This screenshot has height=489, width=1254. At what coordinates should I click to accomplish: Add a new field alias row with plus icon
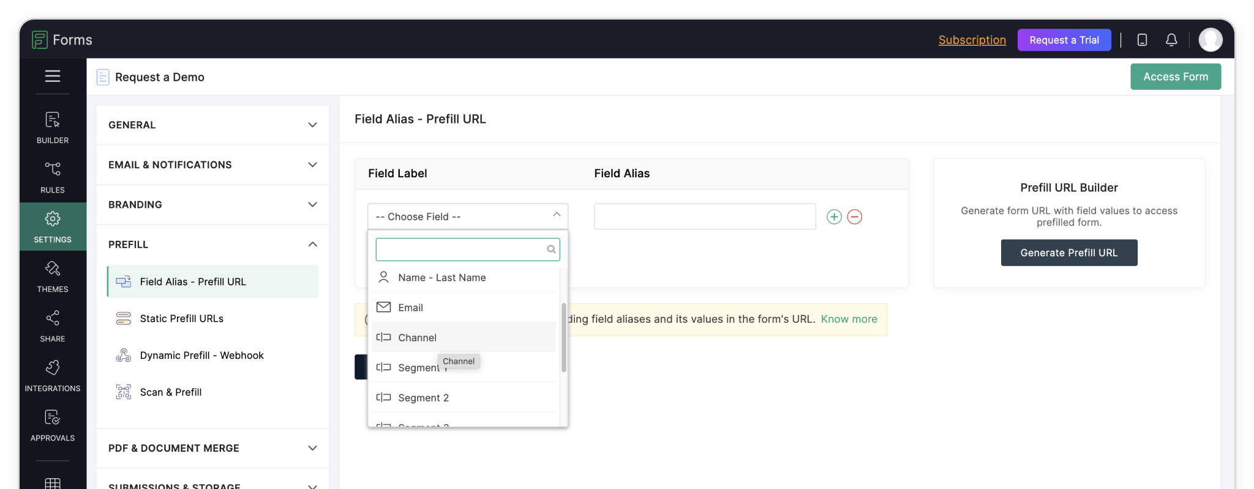tap(834, 216)
